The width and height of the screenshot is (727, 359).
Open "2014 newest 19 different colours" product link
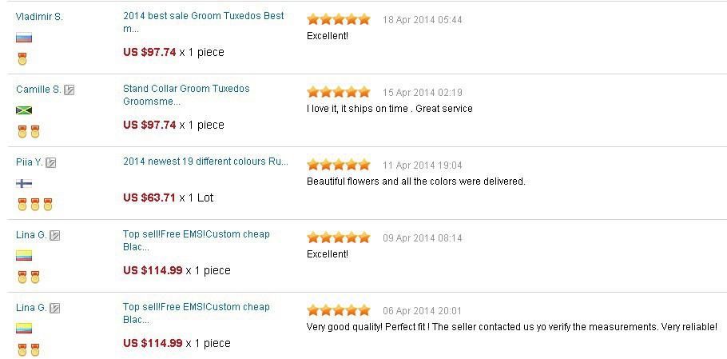205,162
